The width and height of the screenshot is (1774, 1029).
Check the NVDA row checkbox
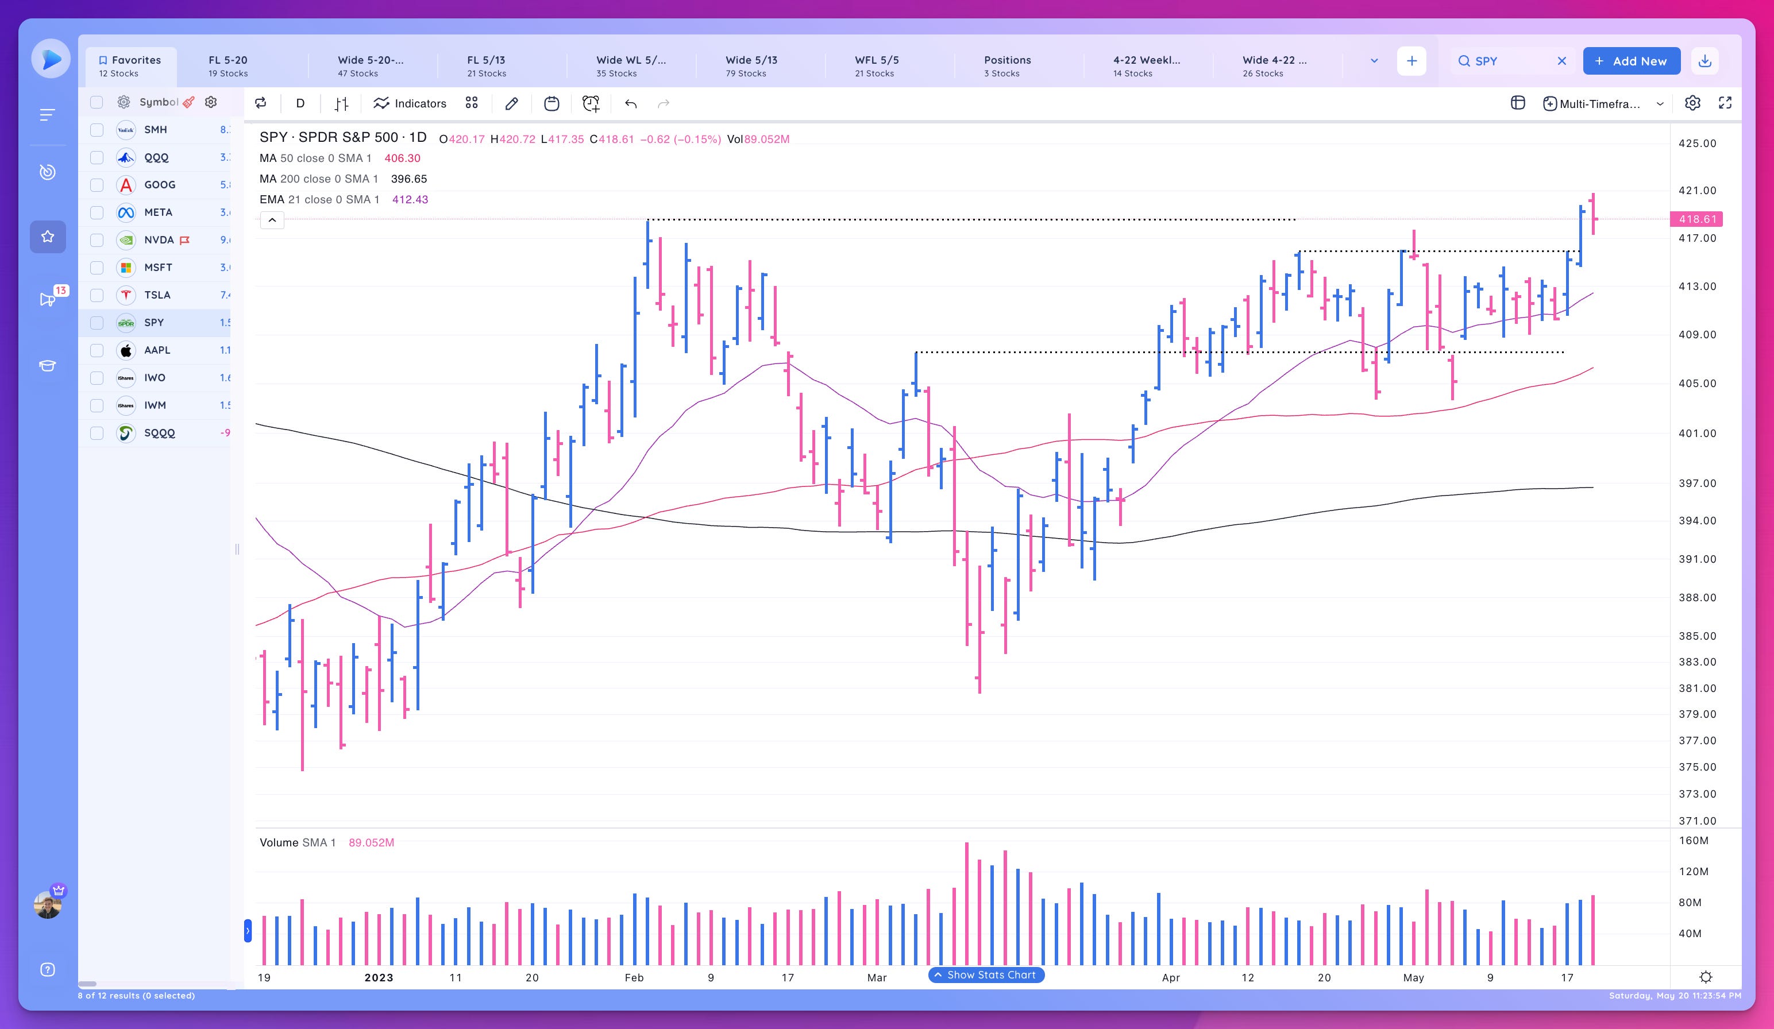point(97,240)
